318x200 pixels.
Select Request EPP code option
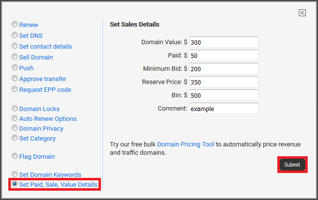click(15, 89)
